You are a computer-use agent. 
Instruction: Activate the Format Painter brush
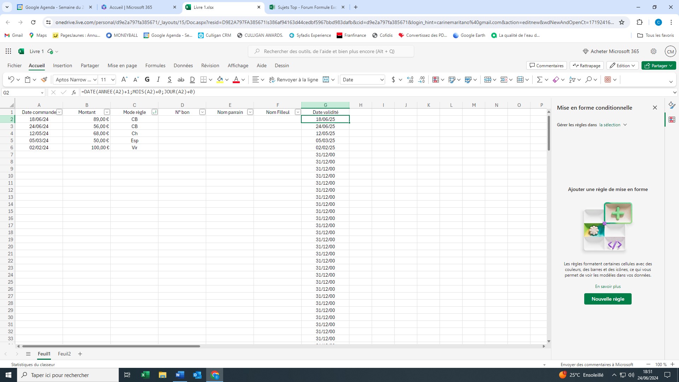(x=44, y=80)
